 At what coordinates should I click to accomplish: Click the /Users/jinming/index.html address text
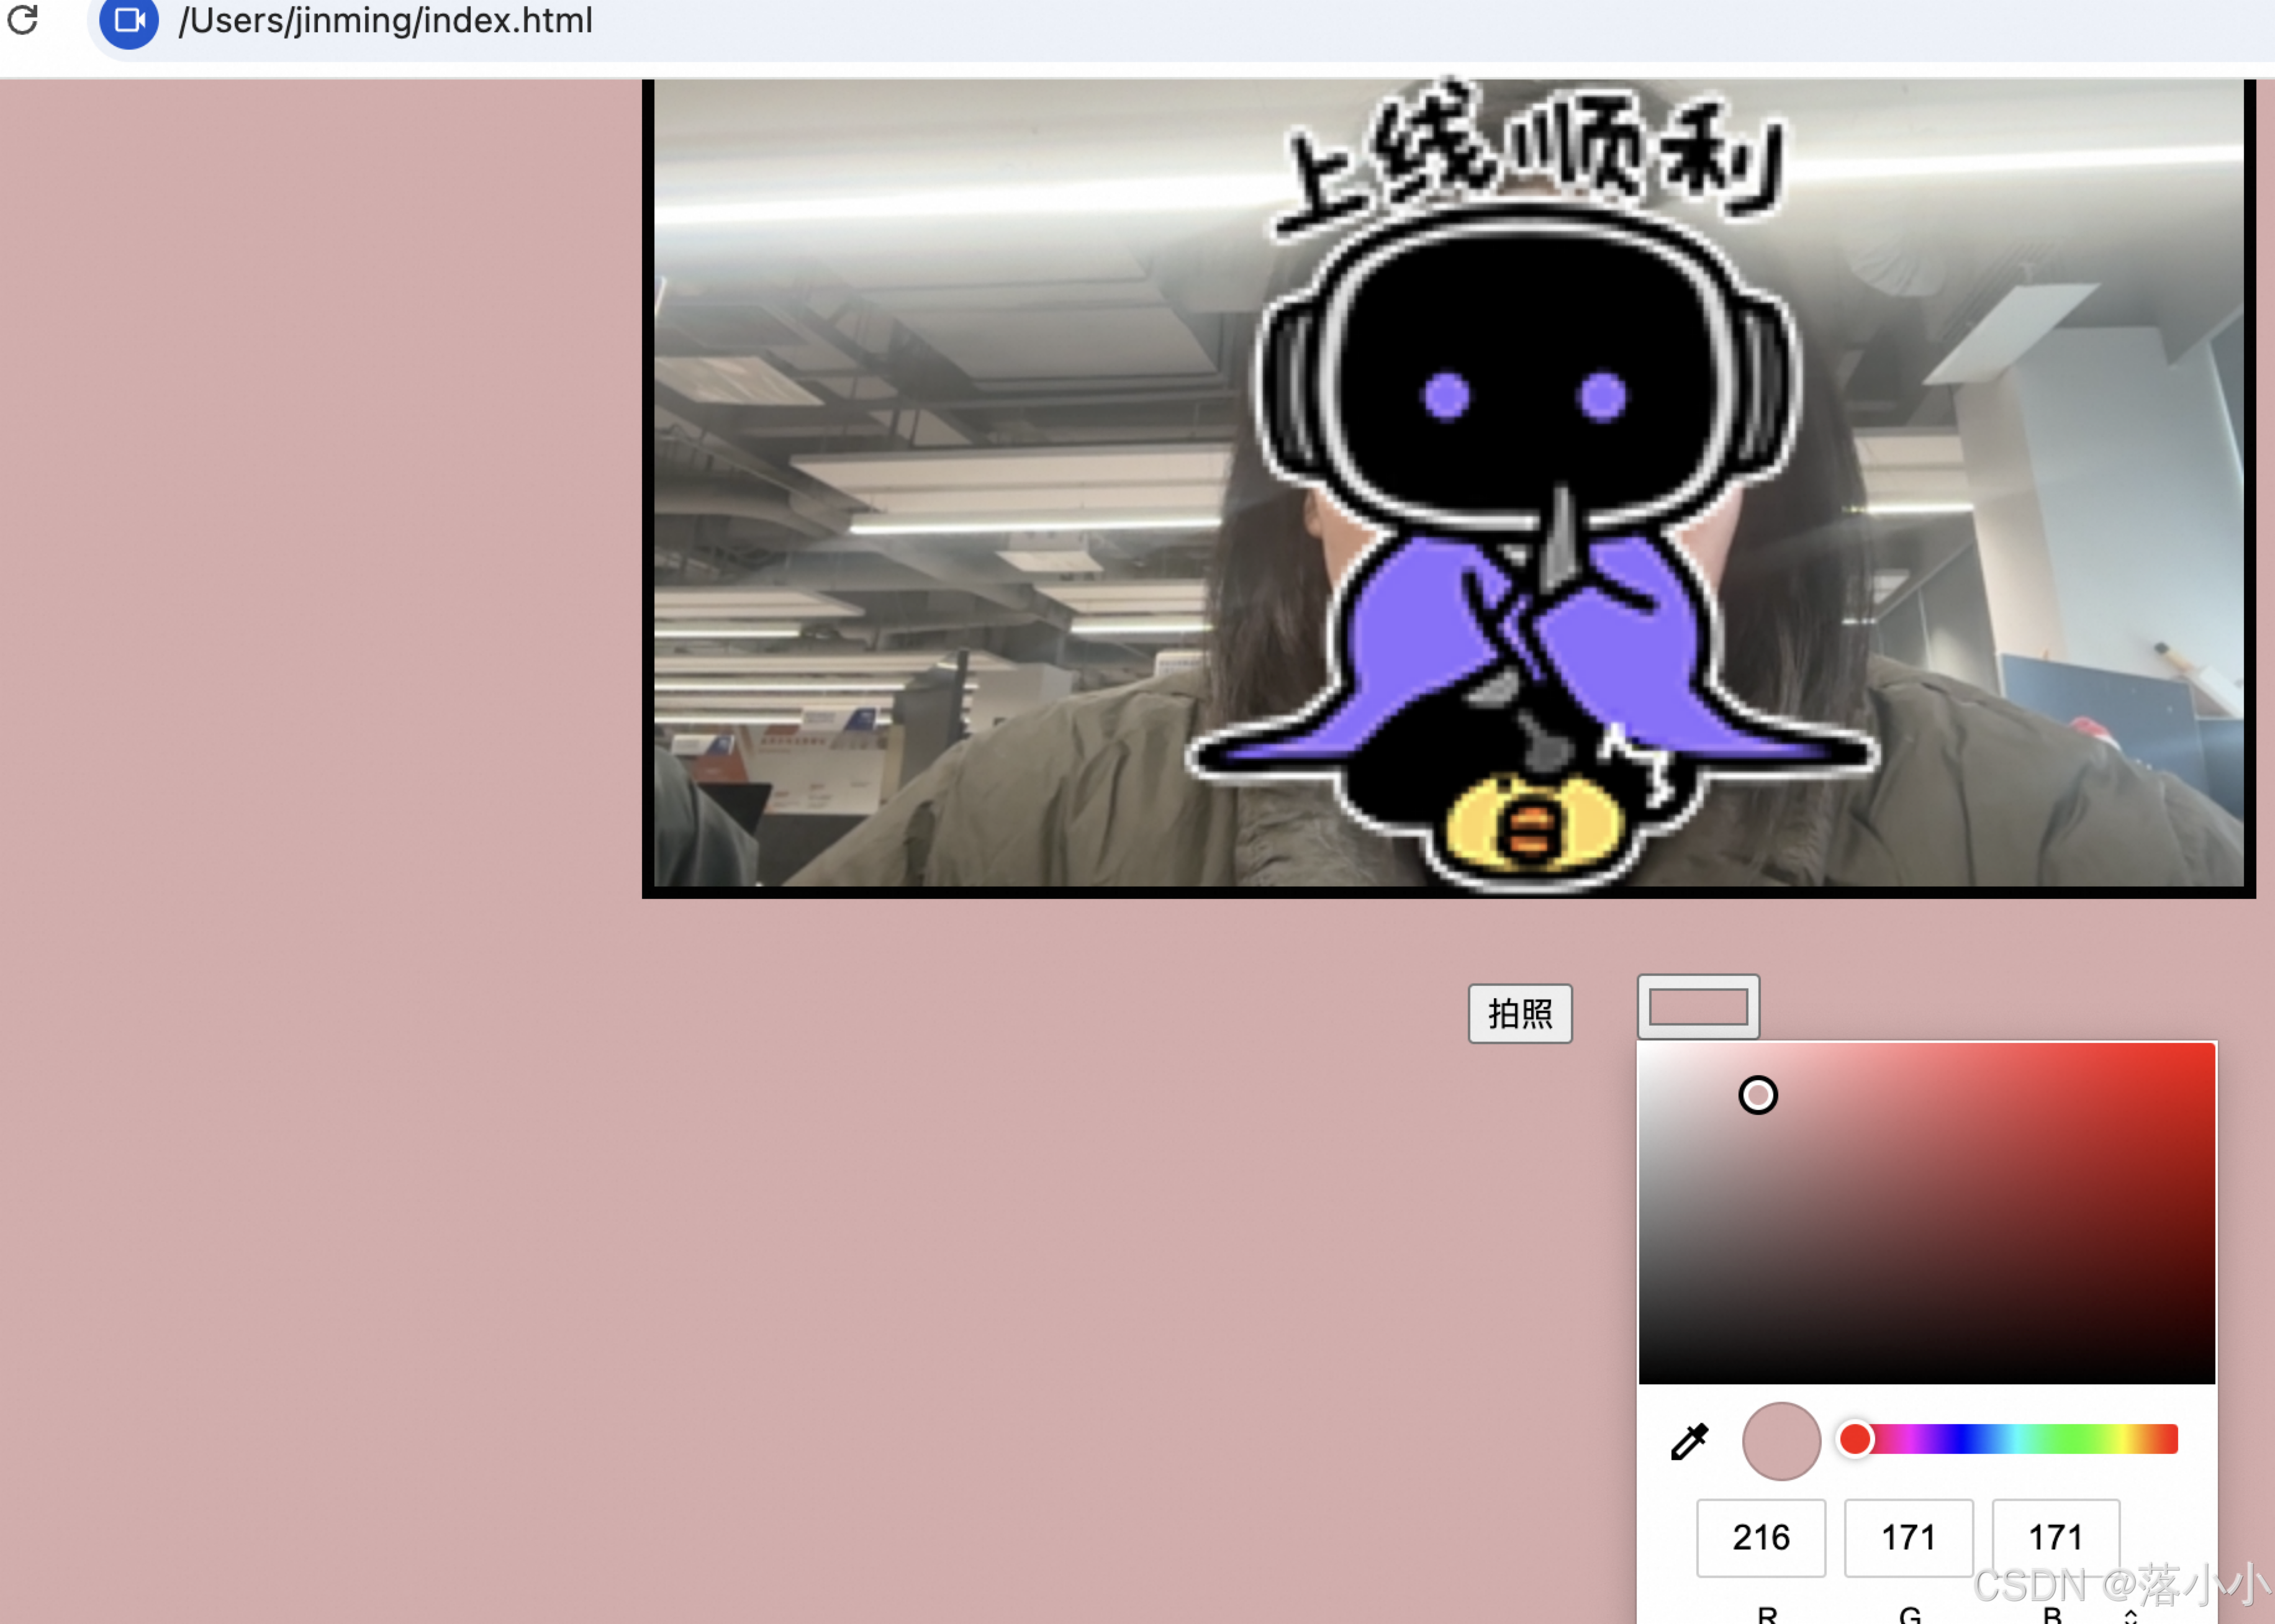tap(385, 20)
